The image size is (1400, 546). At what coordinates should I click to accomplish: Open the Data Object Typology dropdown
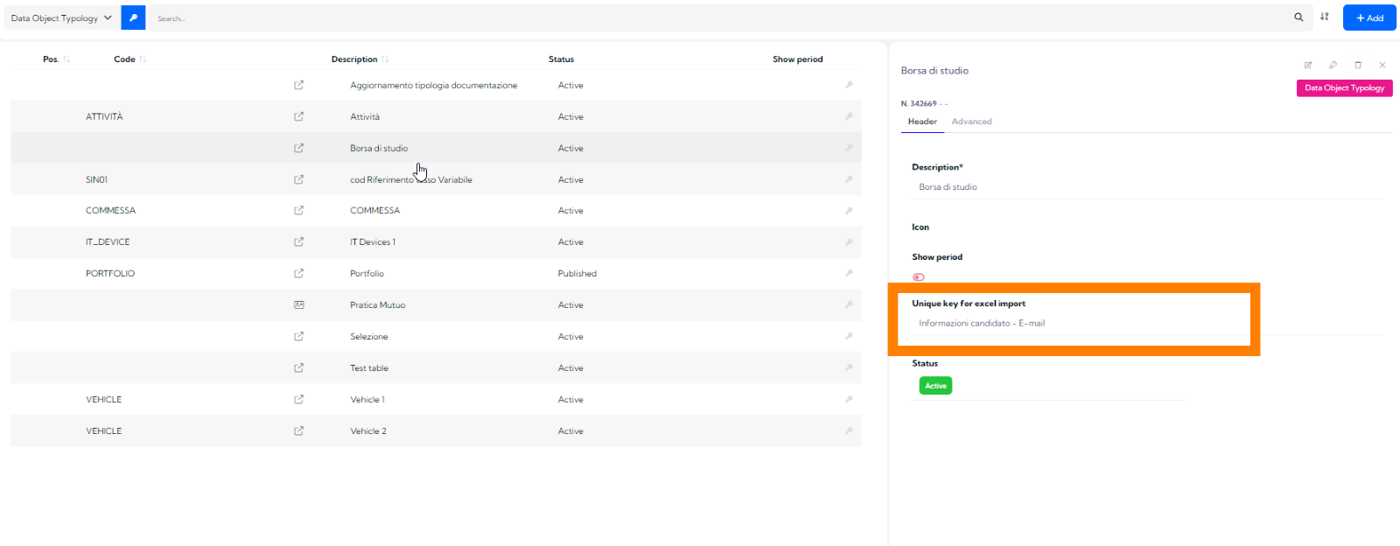pos(61,17)
